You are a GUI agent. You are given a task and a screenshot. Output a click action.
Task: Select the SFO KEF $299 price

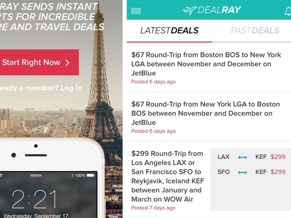278,172
